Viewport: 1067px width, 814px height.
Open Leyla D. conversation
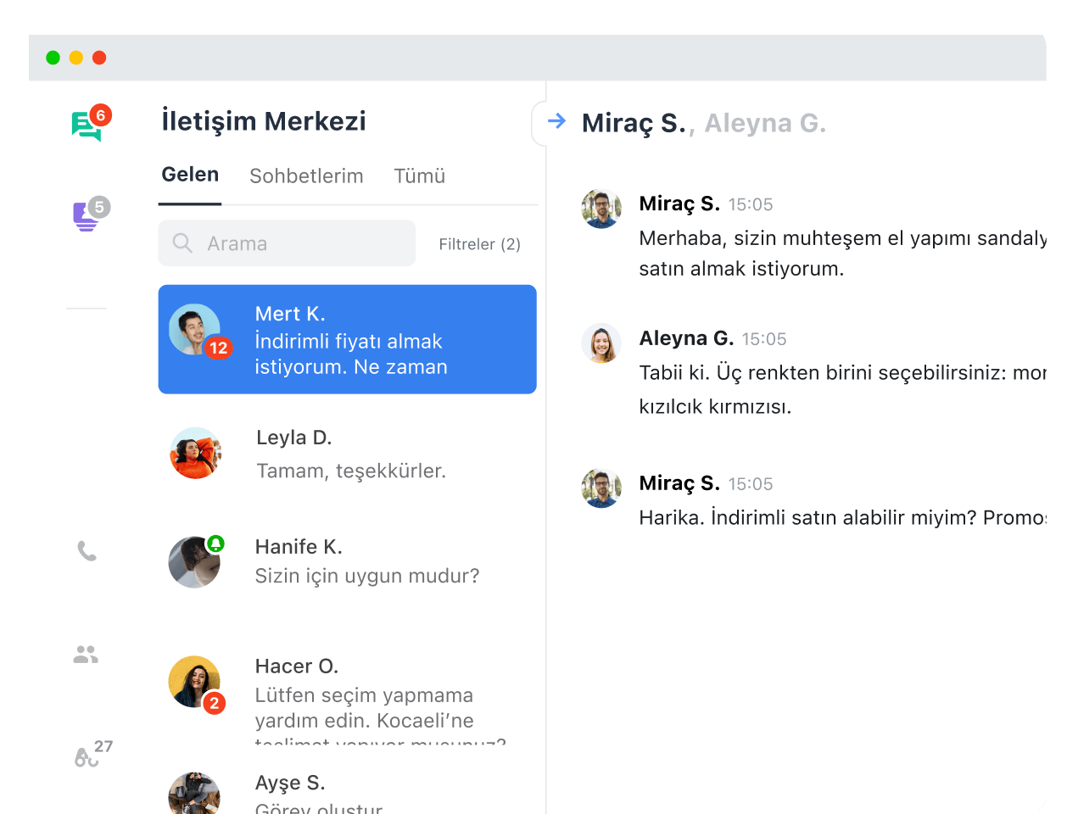(347, 454)
